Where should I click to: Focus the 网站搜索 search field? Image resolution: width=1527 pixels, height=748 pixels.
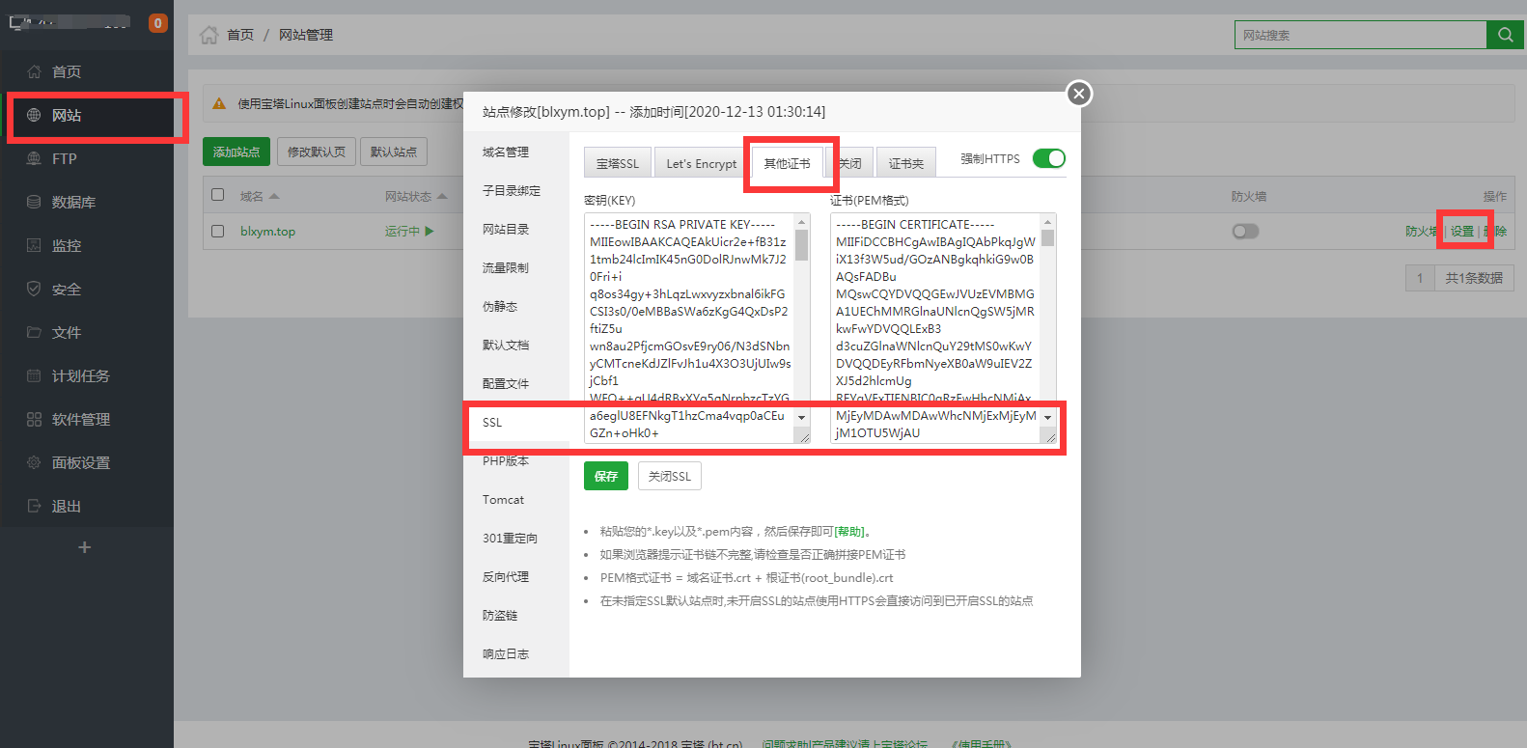[1361, 35]
